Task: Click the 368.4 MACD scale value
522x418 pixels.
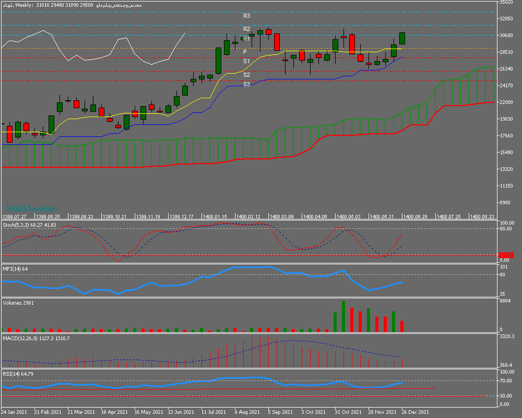Action: [506, 365]
